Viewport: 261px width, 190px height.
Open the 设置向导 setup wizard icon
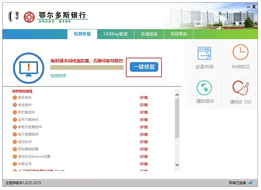click(204, 53)
